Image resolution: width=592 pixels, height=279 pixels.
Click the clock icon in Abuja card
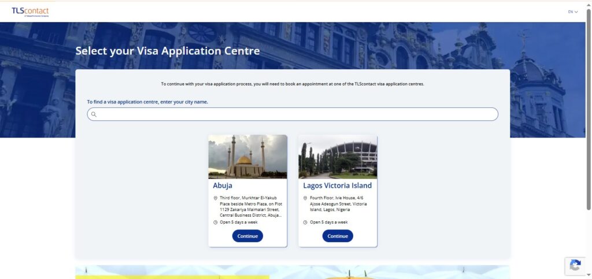216,222
